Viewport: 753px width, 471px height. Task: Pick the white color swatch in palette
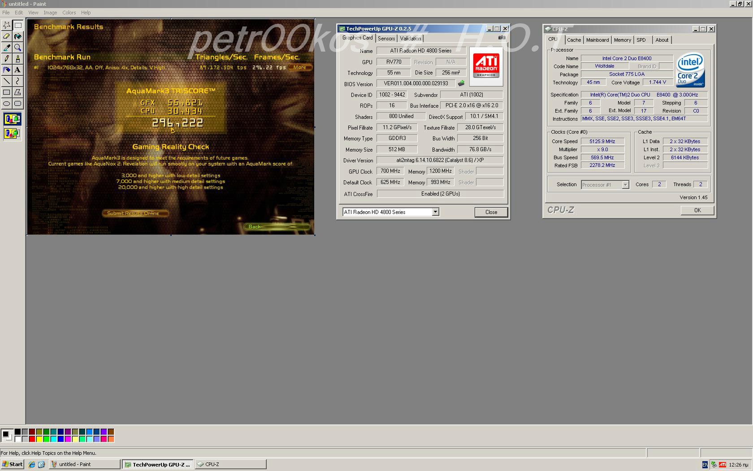[17, 439]
